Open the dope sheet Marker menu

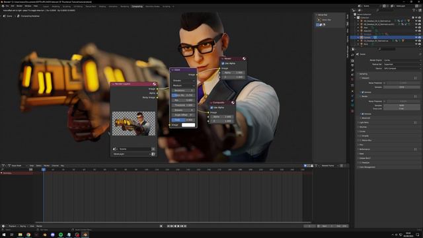(46, 166)
